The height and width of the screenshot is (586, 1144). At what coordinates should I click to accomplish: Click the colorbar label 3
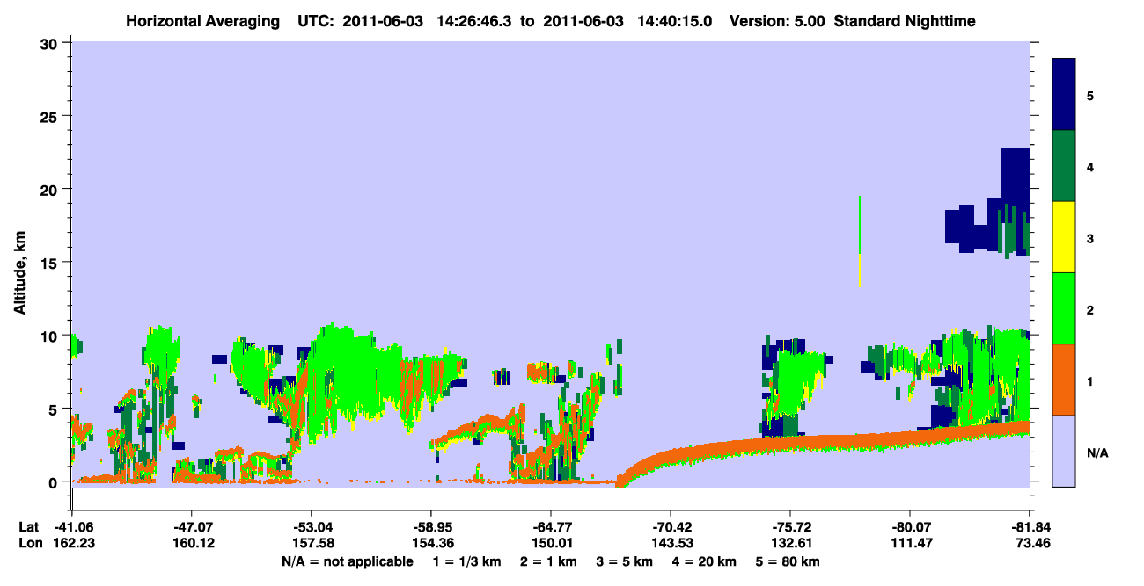point(1090,237)
